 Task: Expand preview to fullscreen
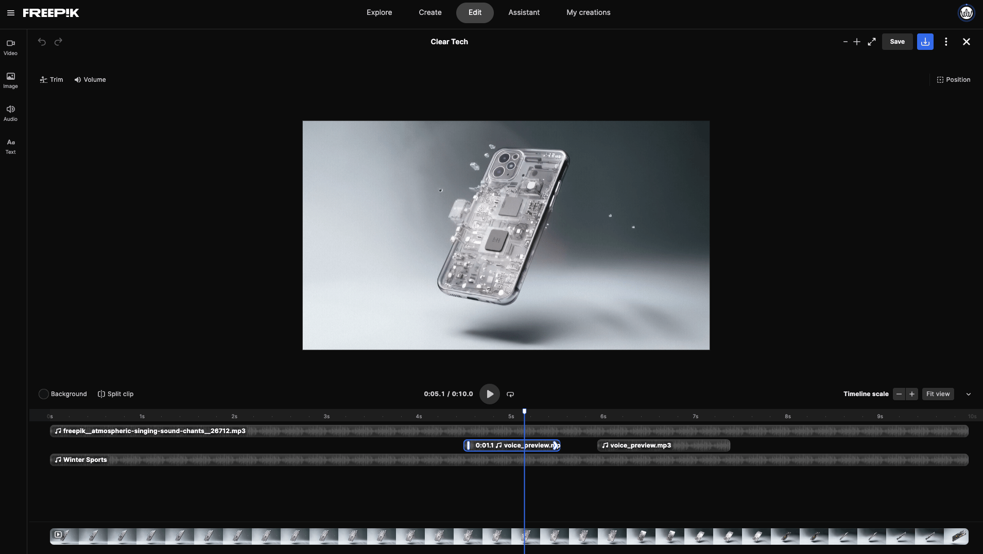[x=872, y=42]
